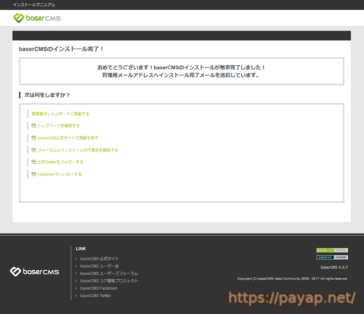Screen dimensions: 364x314
Task: Open footer link baserCMS Twitter
Action: 95,296
